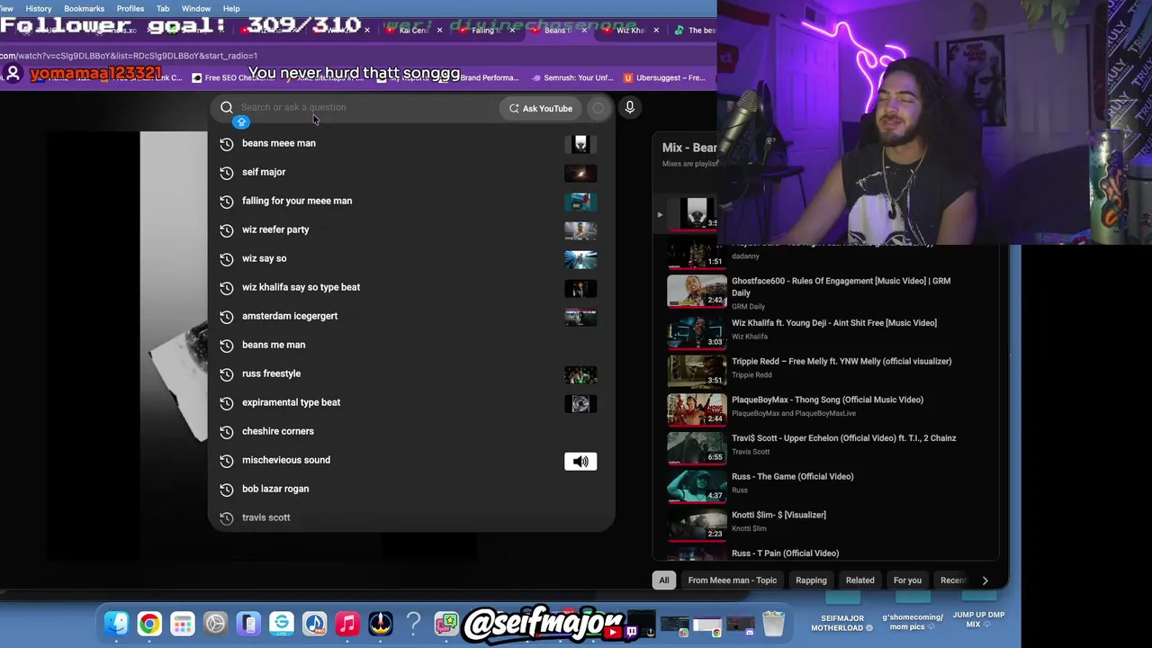Image resolution: width=1152 pixels, height=648 pixels.
Task: Open the Profiles menu
Action: 130,8
